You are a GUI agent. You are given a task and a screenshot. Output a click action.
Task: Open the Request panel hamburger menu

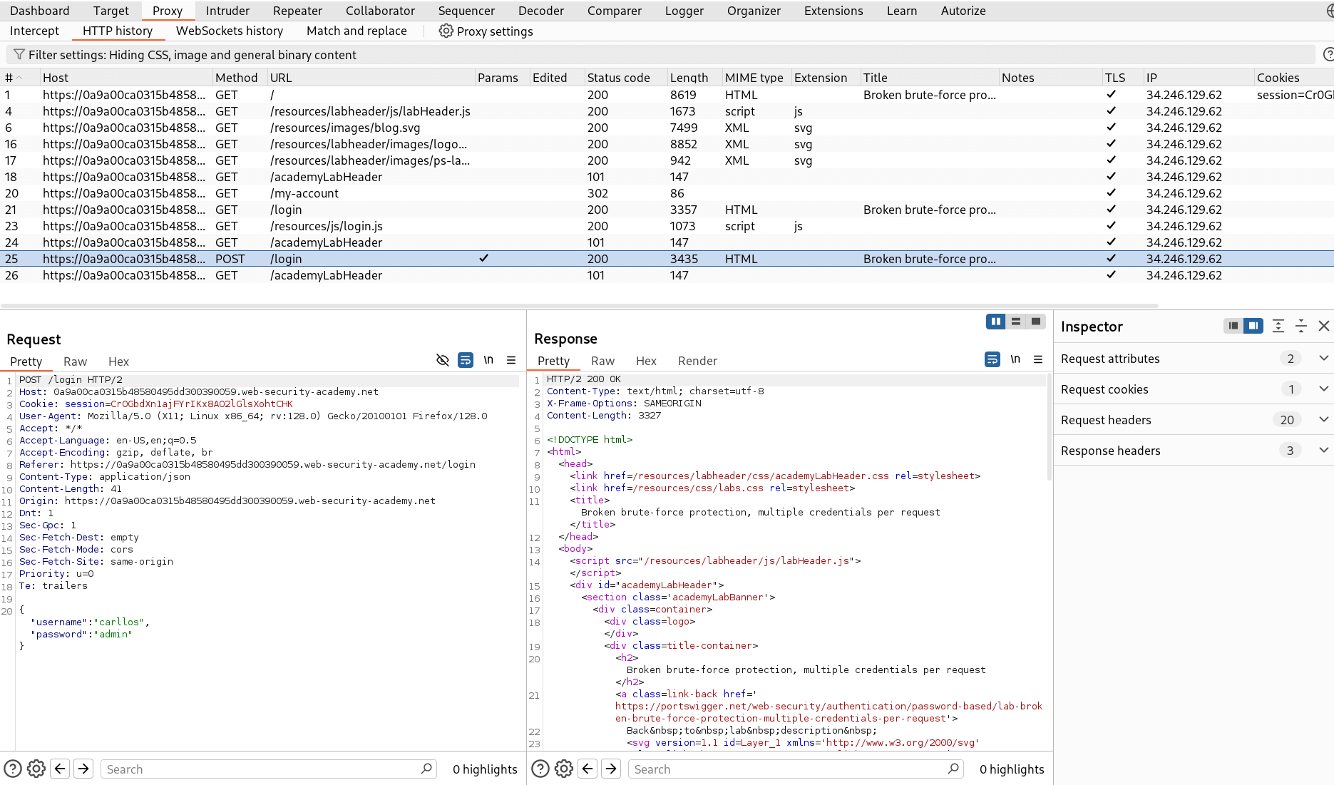511,360
